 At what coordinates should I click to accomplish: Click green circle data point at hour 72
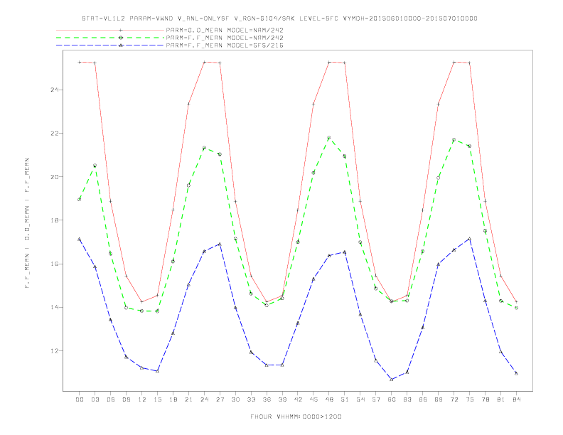point(454,139)
